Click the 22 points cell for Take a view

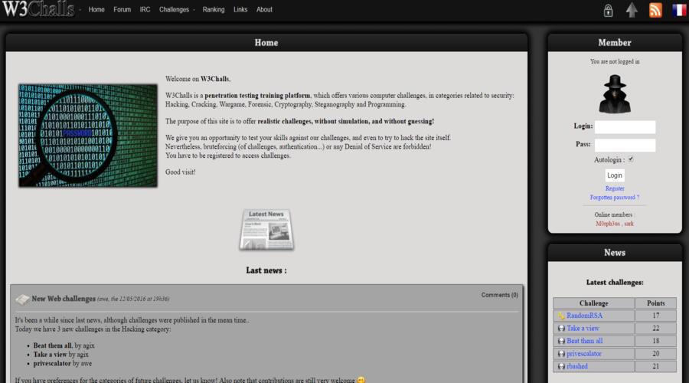click(655, 329)
